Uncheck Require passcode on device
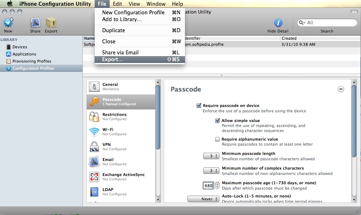The width and height of the screenshot is (361, 215). point(199,106)
